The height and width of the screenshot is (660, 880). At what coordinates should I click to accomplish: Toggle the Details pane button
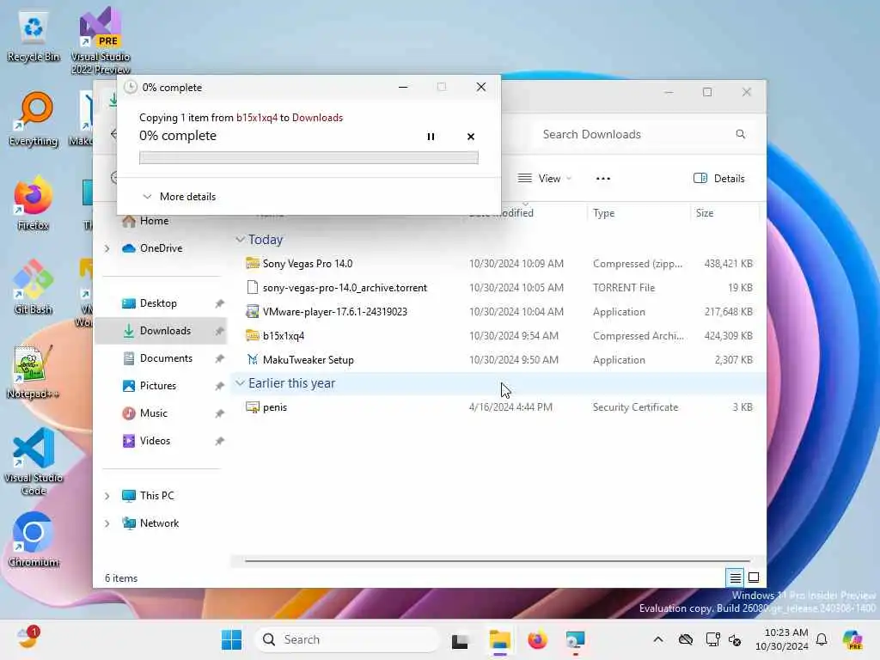pyautogui.click(x=719, y=179)
